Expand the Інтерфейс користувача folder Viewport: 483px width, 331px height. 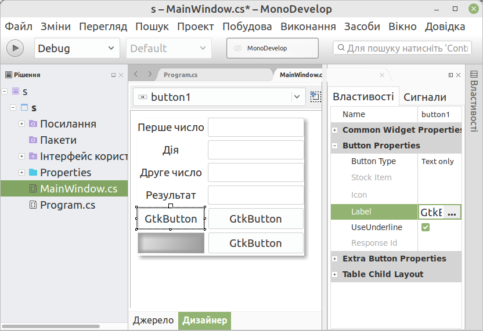pyautogui.click(x=21, y=156)
